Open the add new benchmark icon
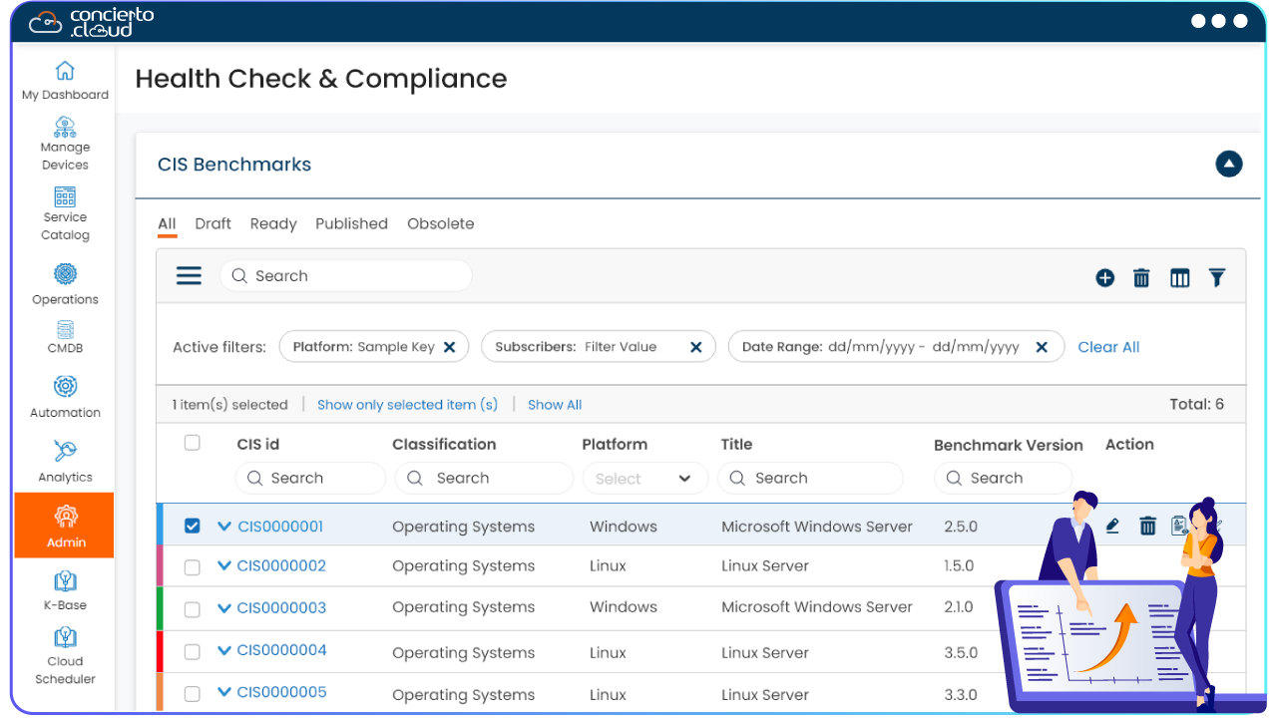 [1104, 279]
